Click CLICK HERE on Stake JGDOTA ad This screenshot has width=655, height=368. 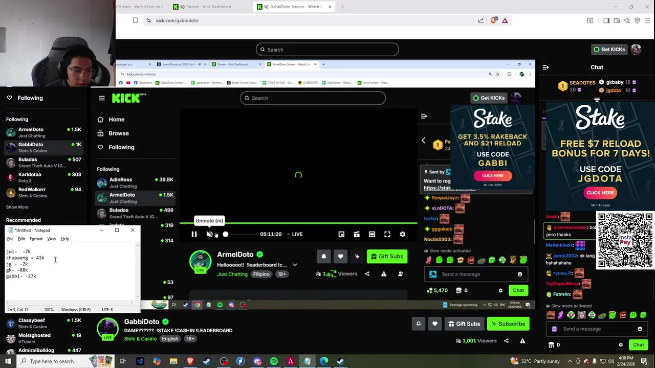600,193
